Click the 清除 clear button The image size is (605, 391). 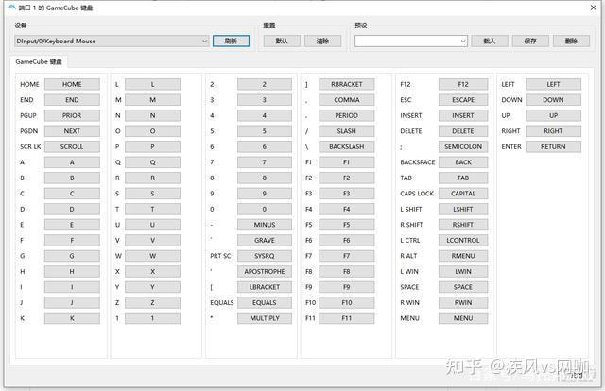coord(322,41)
